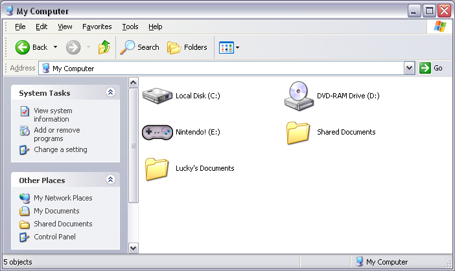Open Shared Documents link in Other Places
This screenshot has height=271, width=455.
[63, 224]
